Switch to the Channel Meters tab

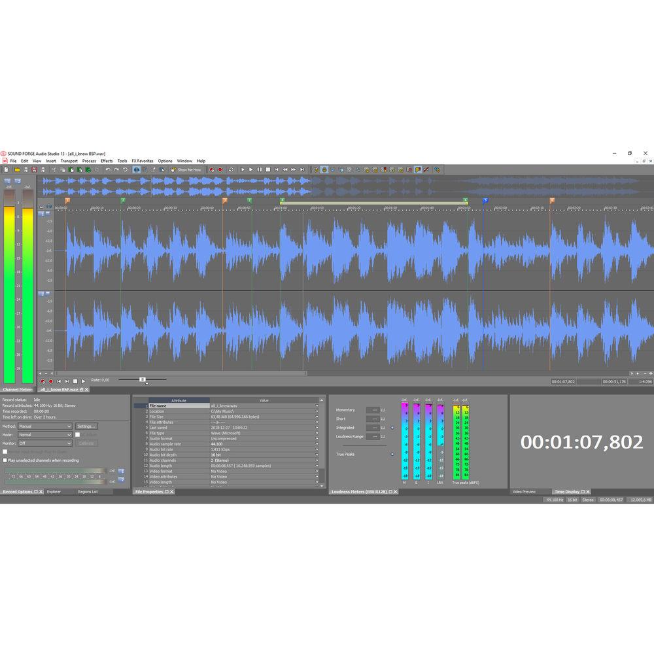[17, 389]
